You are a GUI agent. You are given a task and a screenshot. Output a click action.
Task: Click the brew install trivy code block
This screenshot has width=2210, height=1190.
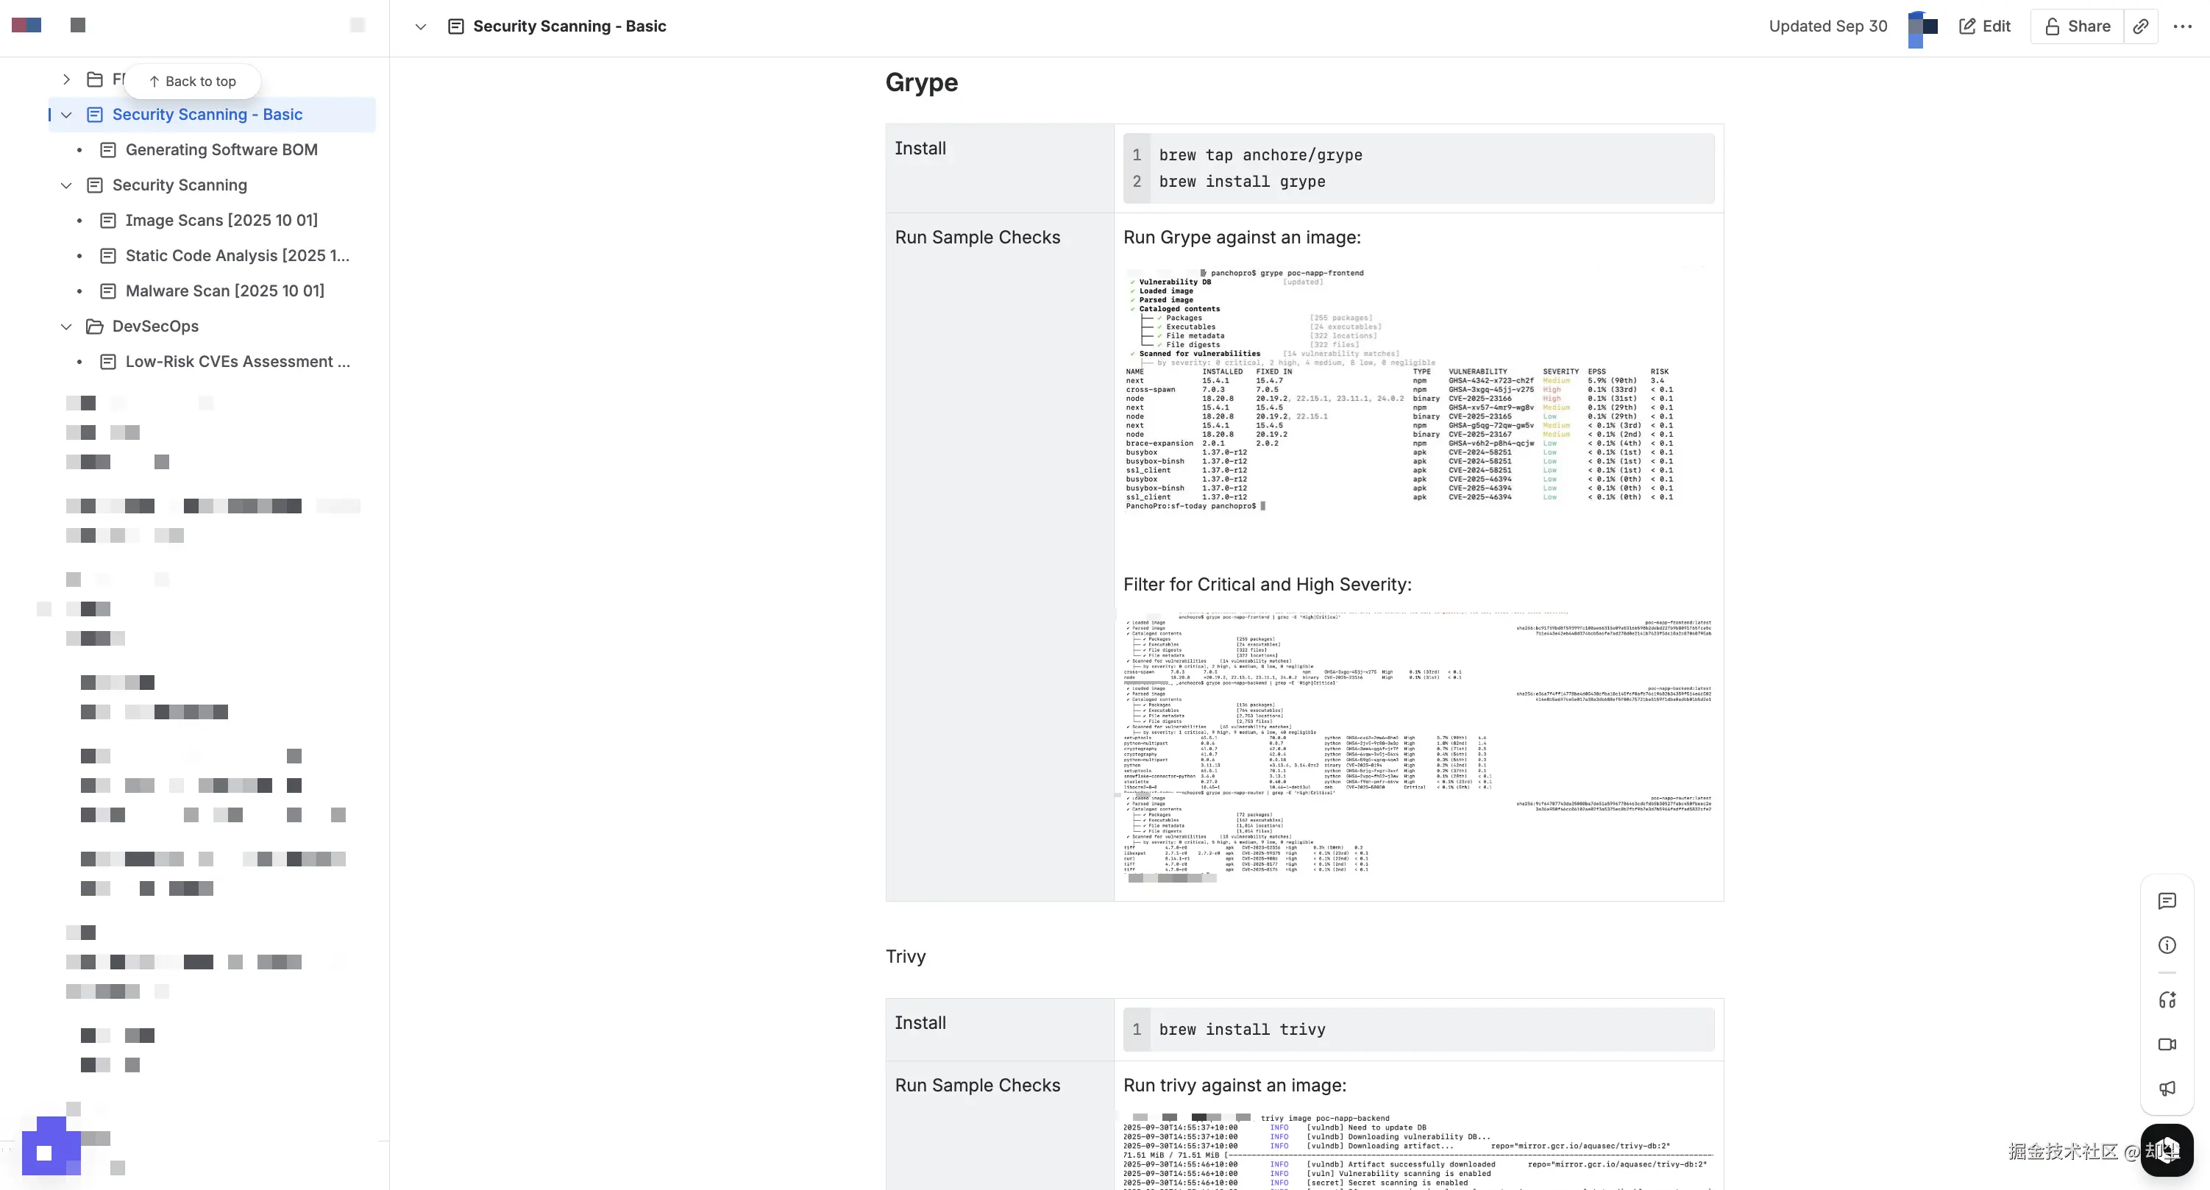[x=1417, y=1030]
